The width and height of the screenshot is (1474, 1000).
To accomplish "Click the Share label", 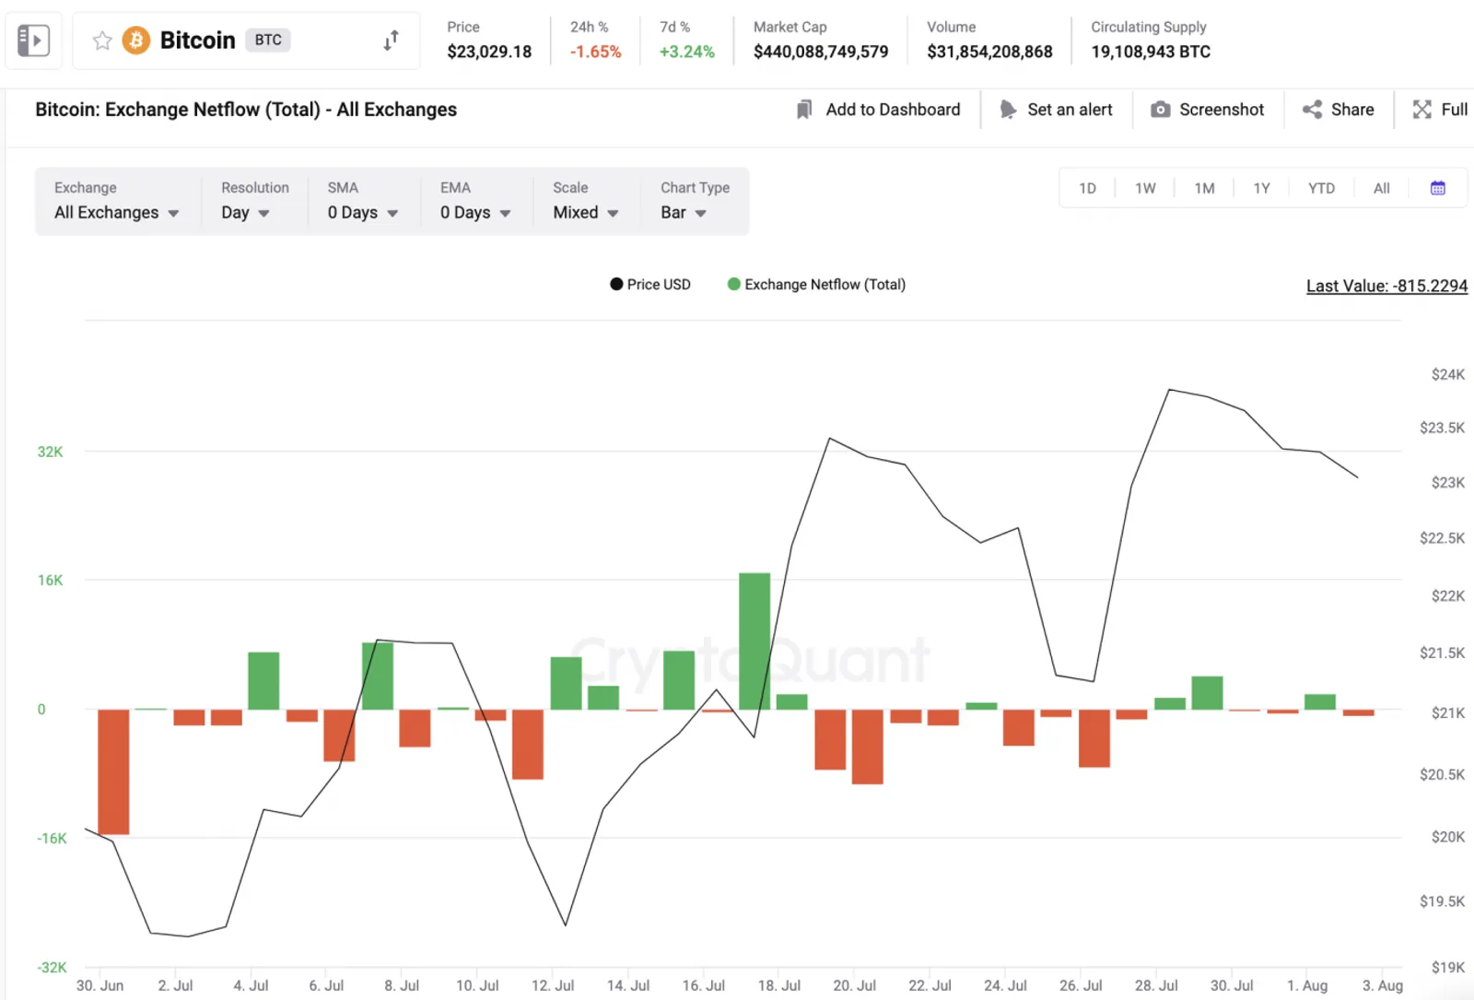I will tap(1352, 110).
